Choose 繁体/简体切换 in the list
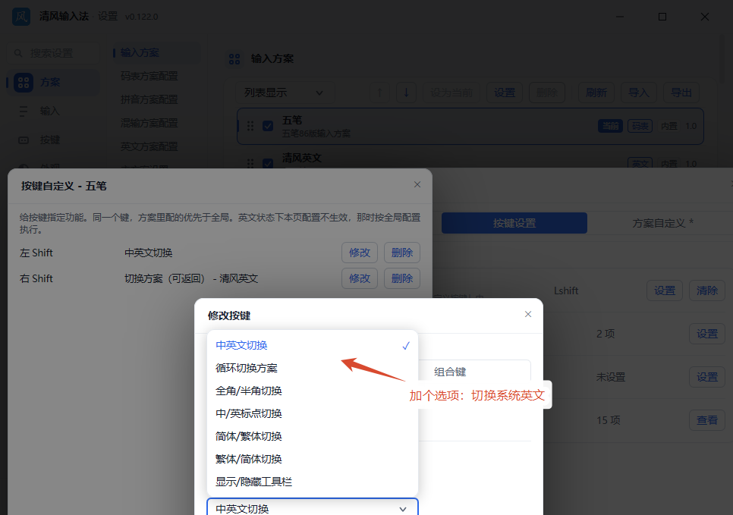Image resolution: width=733 pixels, height=515 pixels. [x=313, y=459]
